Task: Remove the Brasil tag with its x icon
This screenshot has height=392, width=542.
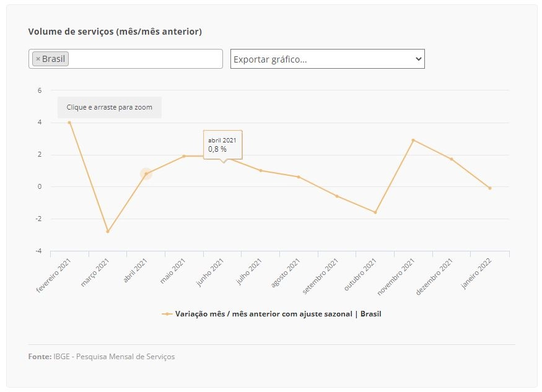Action: point(38,59)
